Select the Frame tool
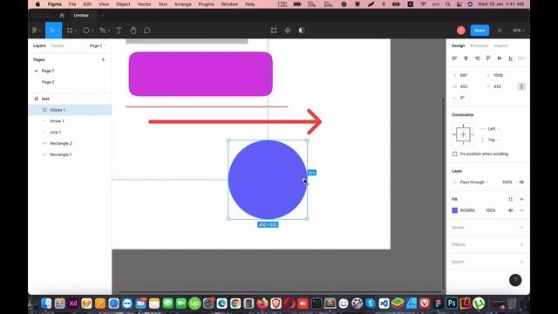Screen dimensions: 558x314 (70, 31)
